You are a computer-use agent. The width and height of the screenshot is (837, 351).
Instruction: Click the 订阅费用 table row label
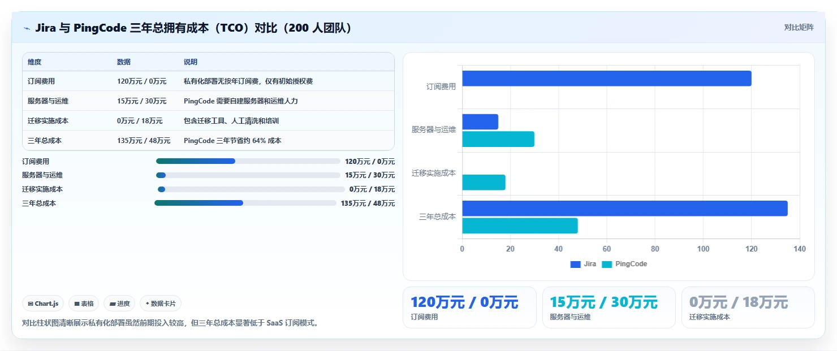coord(40,81)
